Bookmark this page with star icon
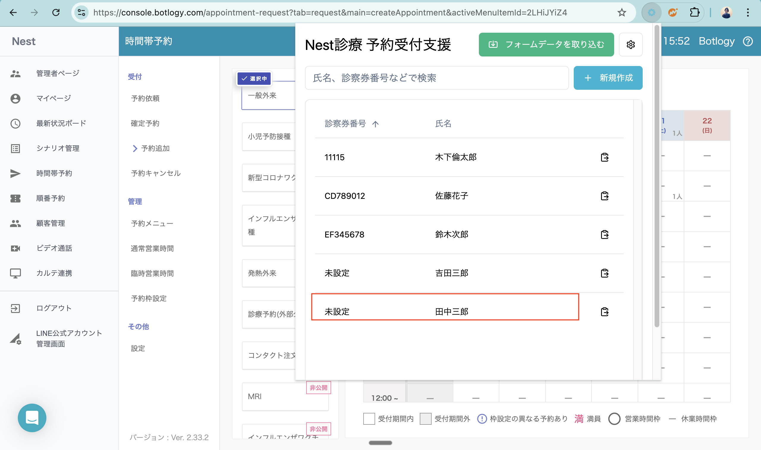Screen dimensions: 761x450 tap(622, 12)
